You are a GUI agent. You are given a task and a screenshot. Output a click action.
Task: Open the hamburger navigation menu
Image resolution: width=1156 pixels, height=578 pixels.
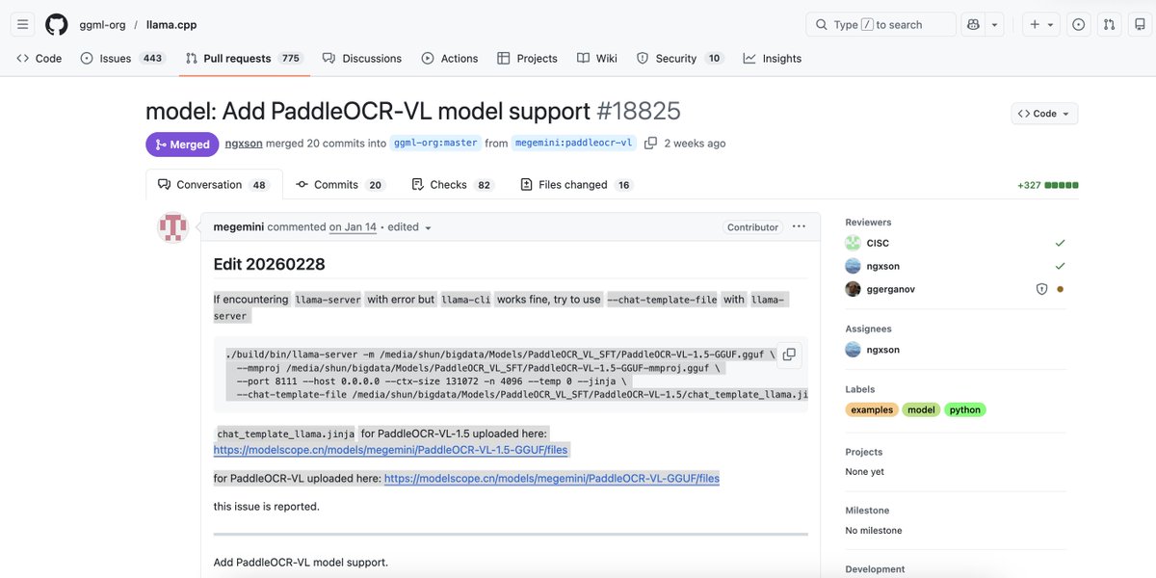tap(24, 24)
